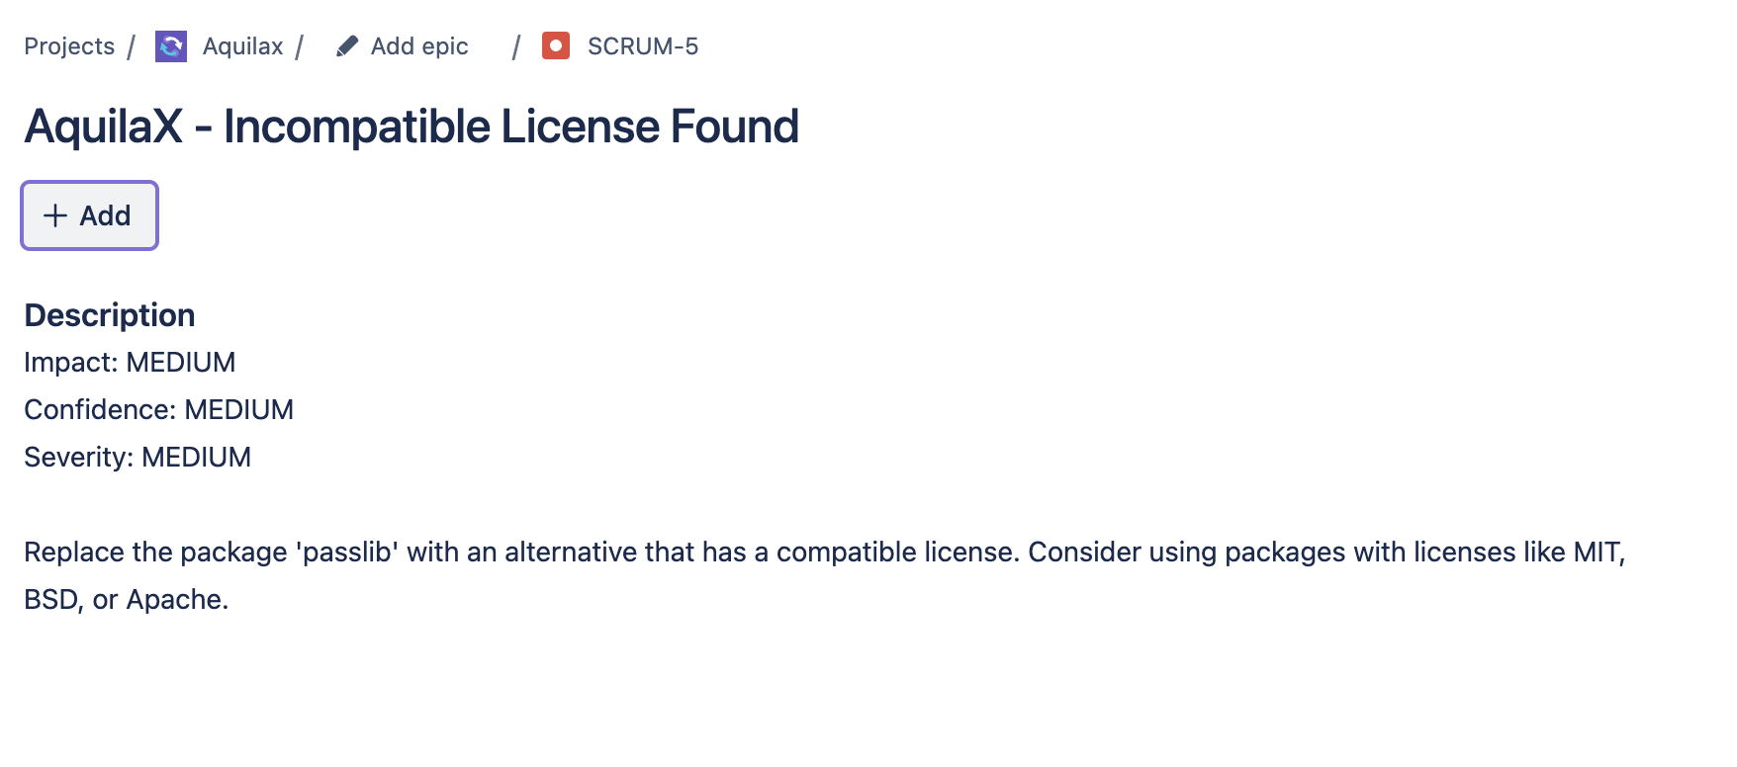Click the Impact: MEDIUM line
This screenshot has height=767, width=1737.
pos(130,363)
